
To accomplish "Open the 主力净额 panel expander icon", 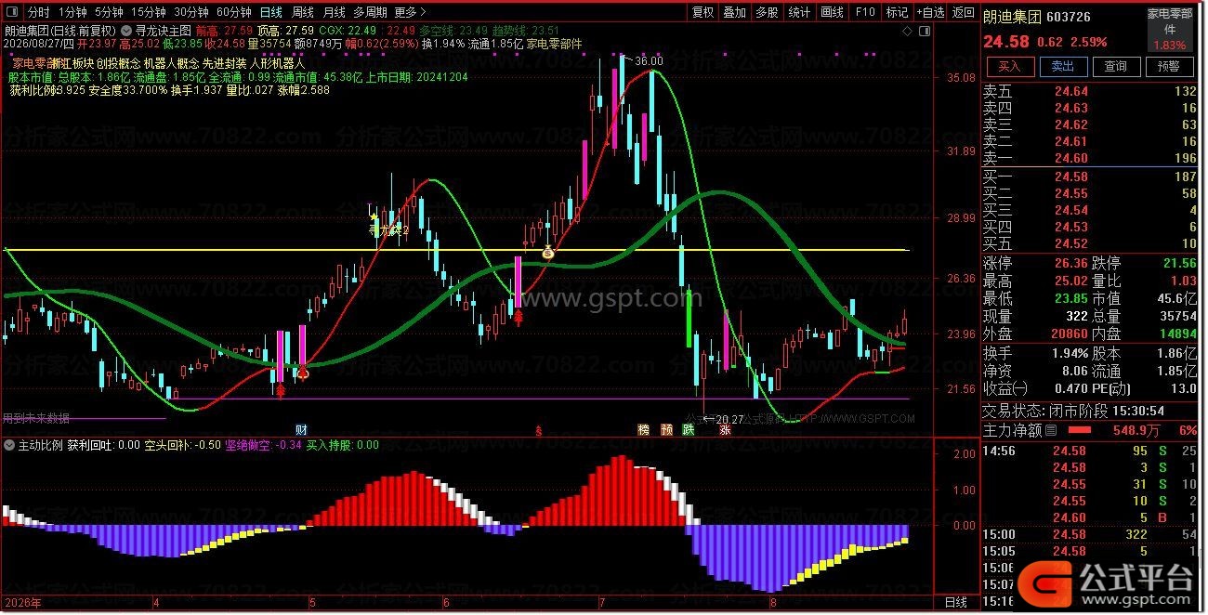I will [1051, 430].
